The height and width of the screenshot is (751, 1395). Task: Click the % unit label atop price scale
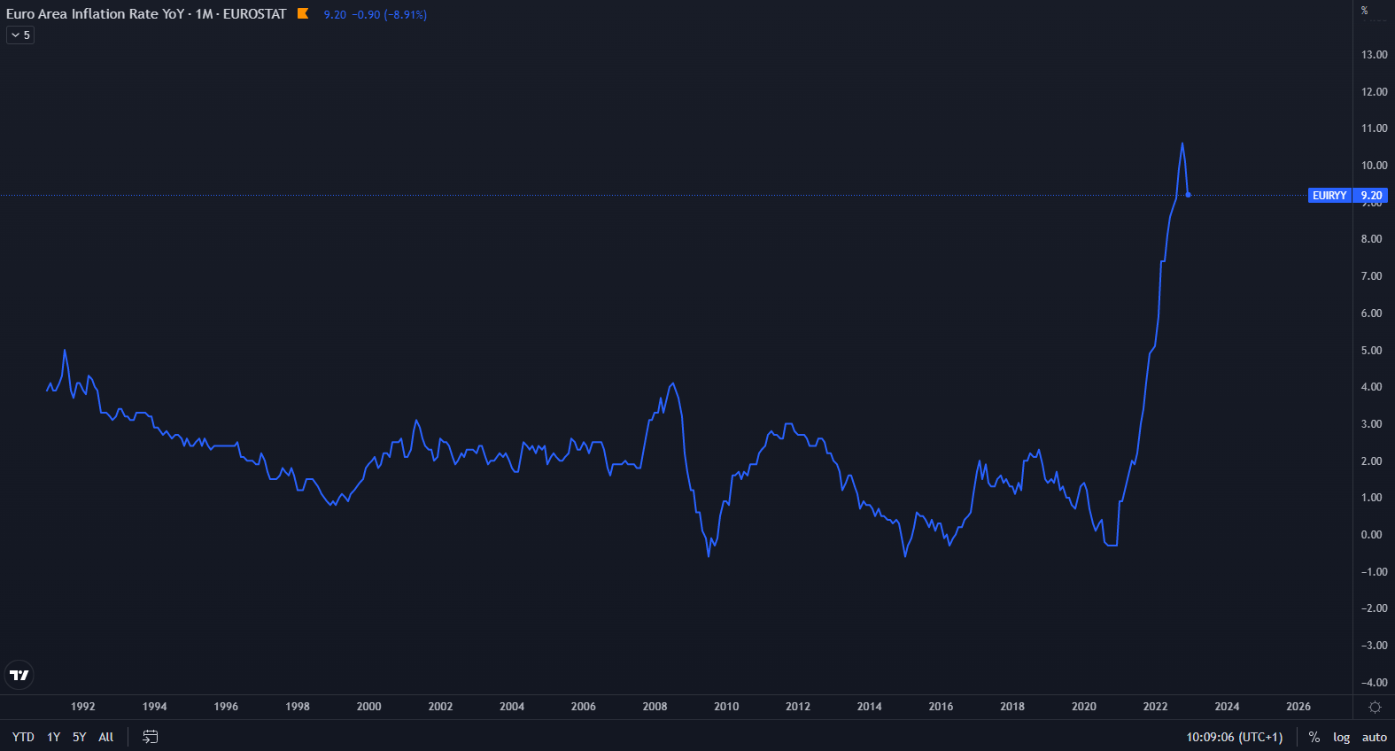tap(1364, 11)
